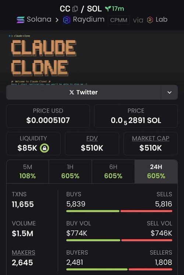Viewport: 184px width, 275px height.
Task: Open the Twitter link button
Action: coord(84,92)
